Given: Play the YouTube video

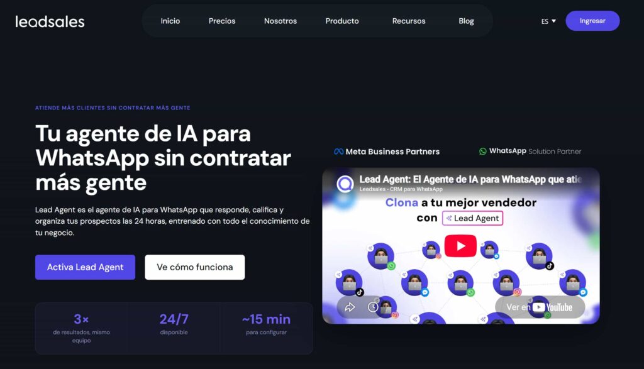Looking at the screenshot, I should [460, 245].
